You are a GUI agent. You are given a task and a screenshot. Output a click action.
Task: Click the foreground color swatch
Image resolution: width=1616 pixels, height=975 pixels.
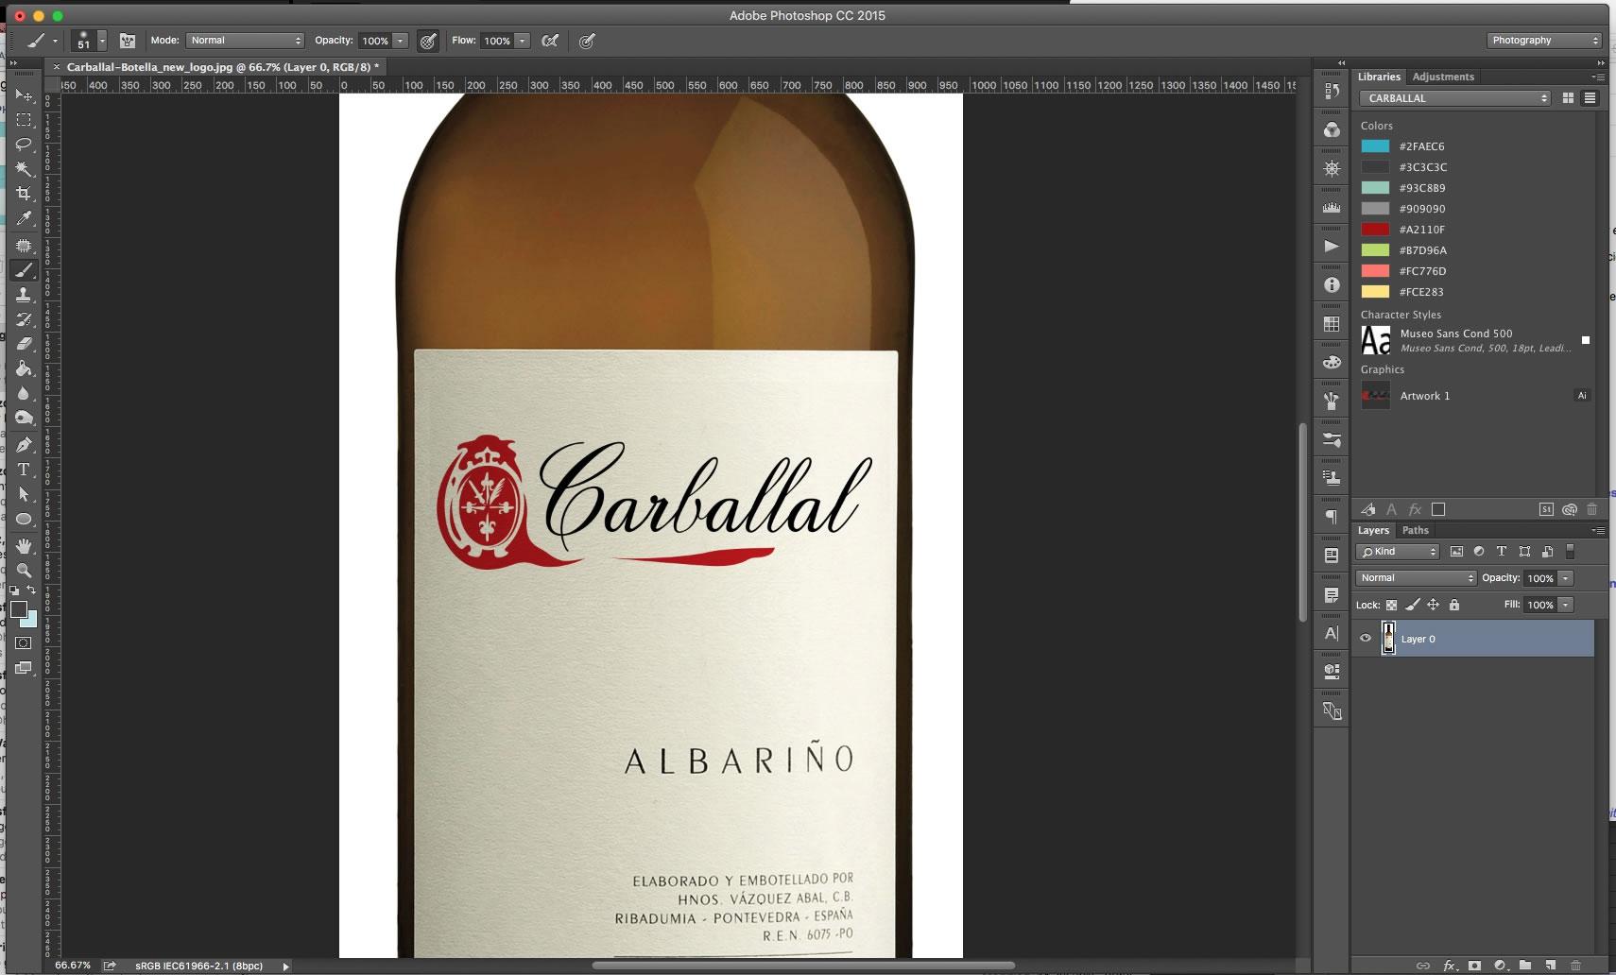(x=18, y=610)
